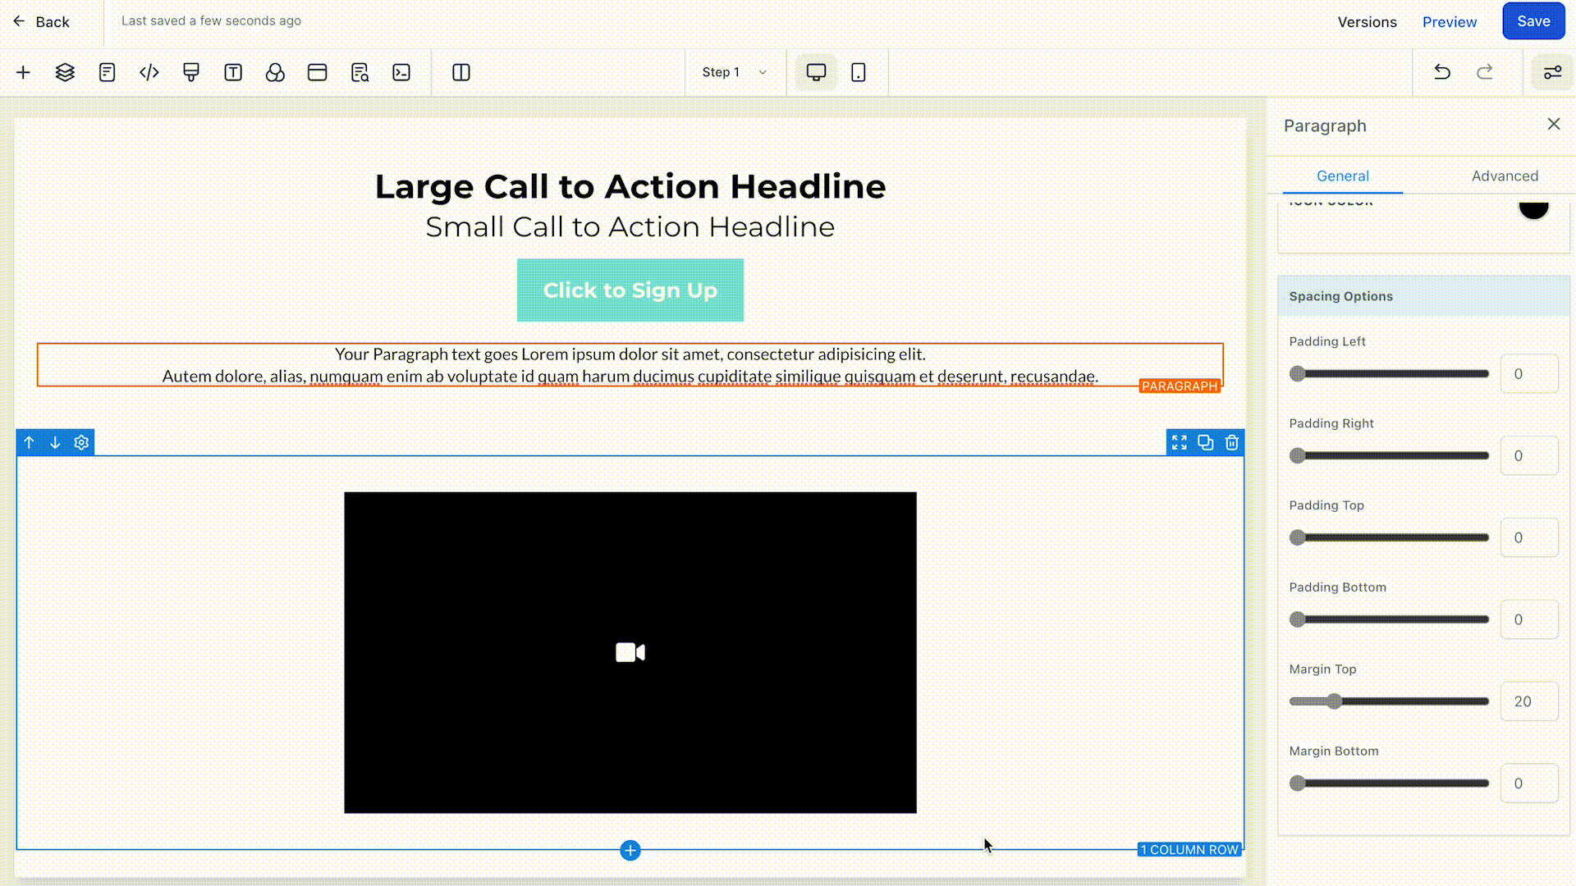Open row settings gear icon

81,443
